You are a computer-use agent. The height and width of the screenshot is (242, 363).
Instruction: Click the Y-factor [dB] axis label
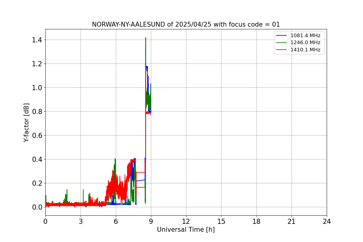pos(27,123)
